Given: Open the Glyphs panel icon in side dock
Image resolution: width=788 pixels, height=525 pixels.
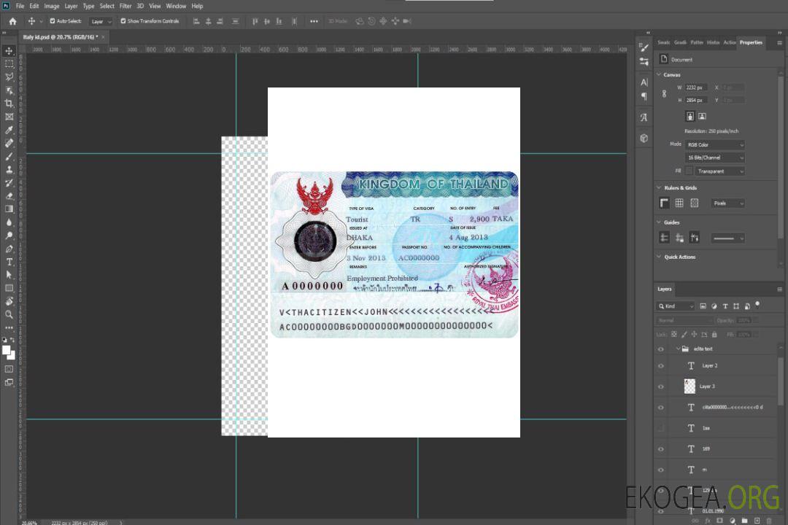Looking at the screenshot, I should coord(644,117).
